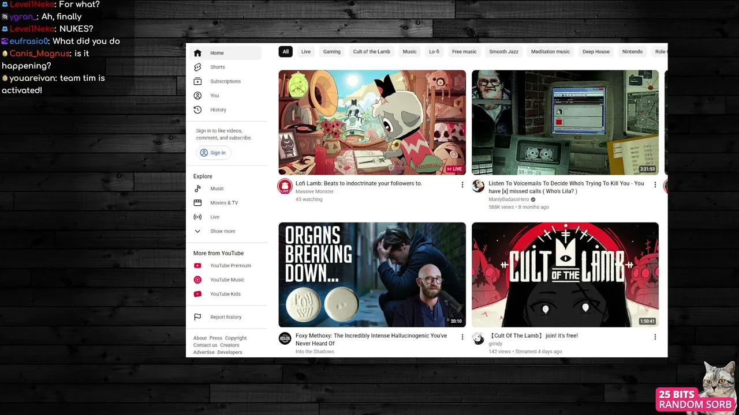The width and height of the screenshot is (739, 415).
Task: Open the Cult of the Lamb stream thumbnail
Action: tap(565, 275)
